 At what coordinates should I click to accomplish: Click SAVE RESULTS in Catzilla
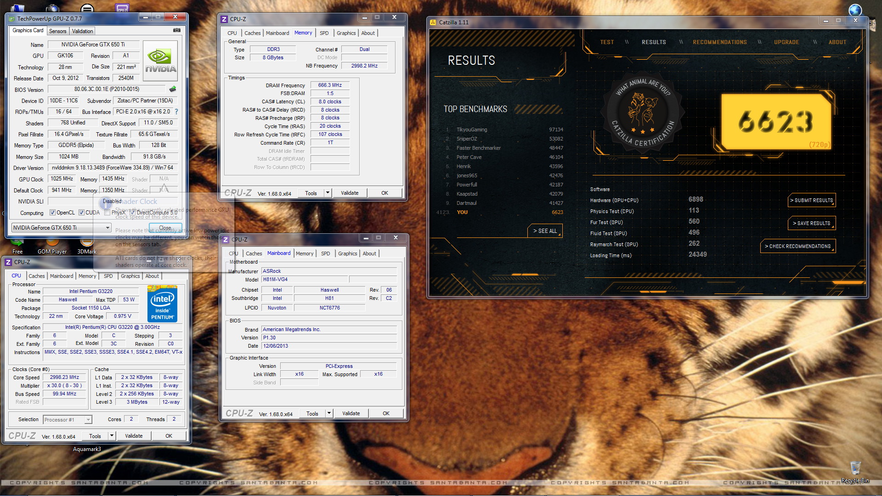pyautogui.click(x=811, y=223)
